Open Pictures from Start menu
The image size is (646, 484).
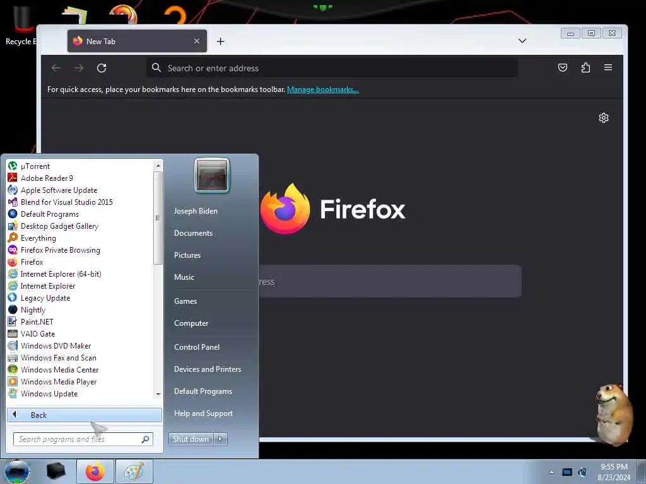point(187,255)
